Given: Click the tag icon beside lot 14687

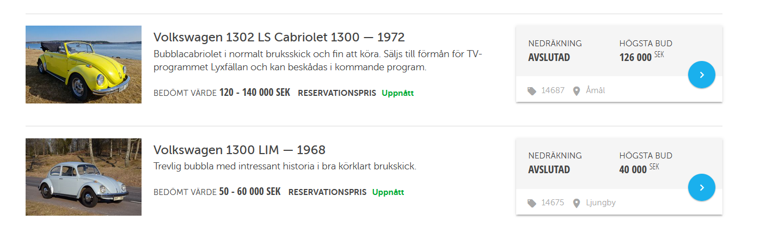Looking at the screenshot, I should 532,91.
